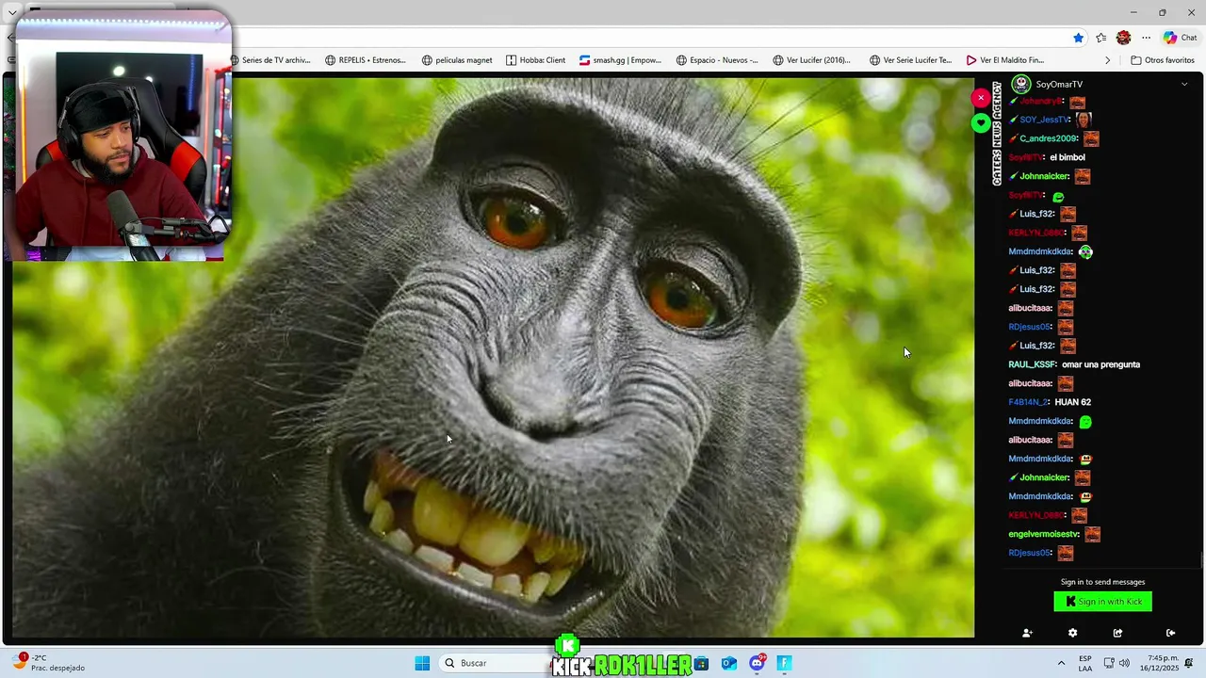Click the red X circle beside the chat

[981, 97]
